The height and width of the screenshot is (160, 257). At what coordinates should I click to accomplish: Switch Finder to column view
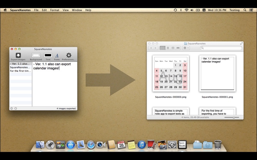click(173, 48)
